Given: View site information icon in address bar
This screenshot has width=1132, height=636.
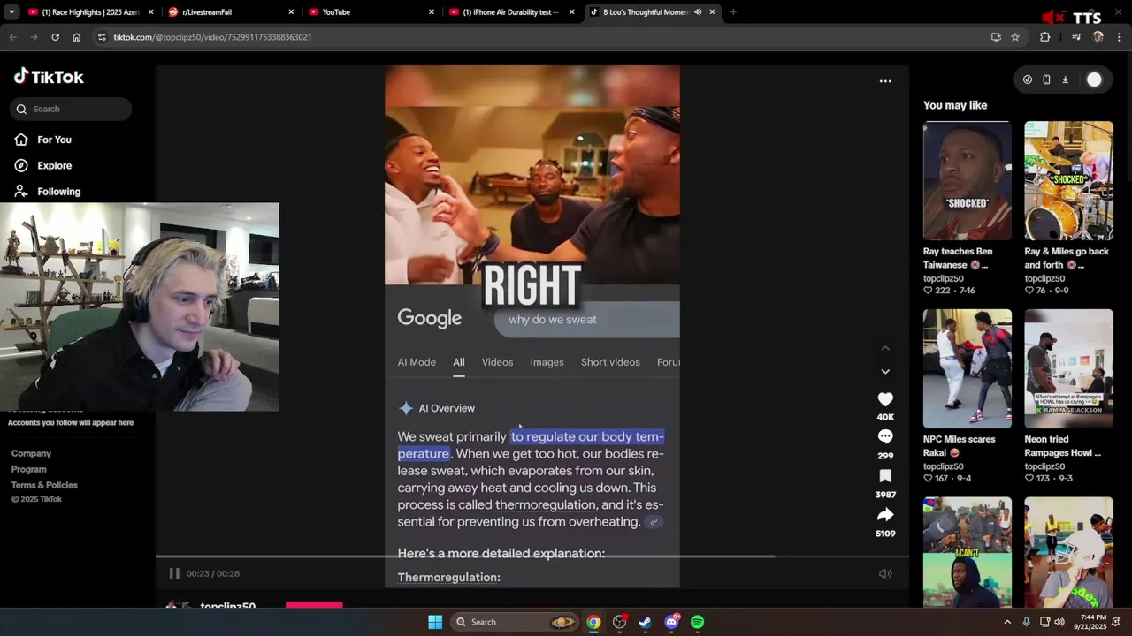Looking at the screenshot, I should (x=102, y=37).
